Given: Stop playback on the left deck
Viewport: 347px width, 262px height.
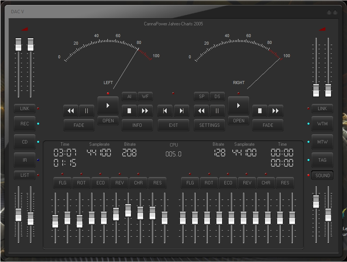Looking at the screenshot, I should tap(129, 111).
